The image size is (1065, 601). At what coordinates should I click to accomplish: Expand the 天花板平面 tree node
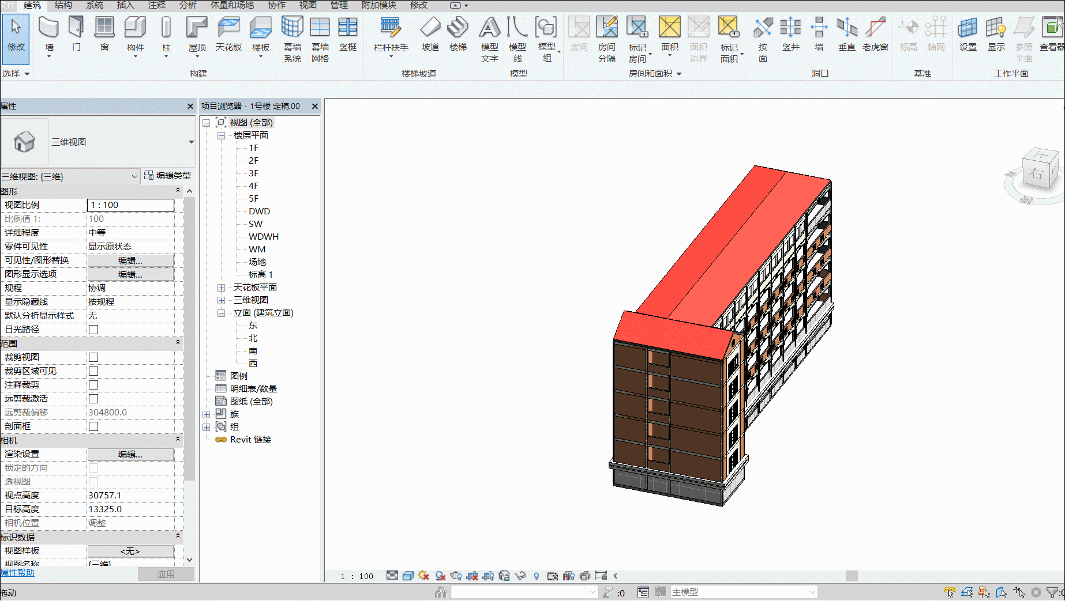point(221,288)
